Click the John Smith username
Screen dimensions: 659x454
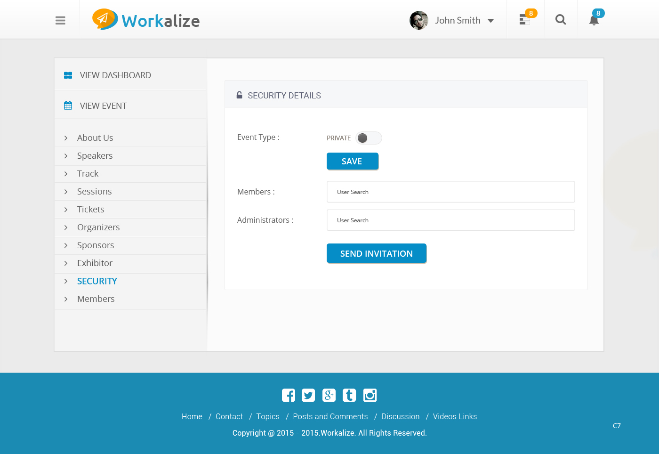458,20
